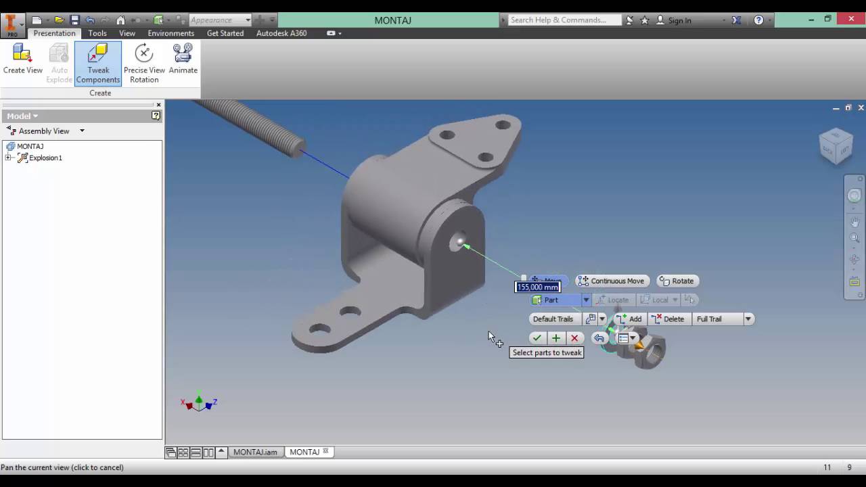Open the Autodesk Exchange Apps icon
Viewport: 866px width, 487px height.
[736, 20]
